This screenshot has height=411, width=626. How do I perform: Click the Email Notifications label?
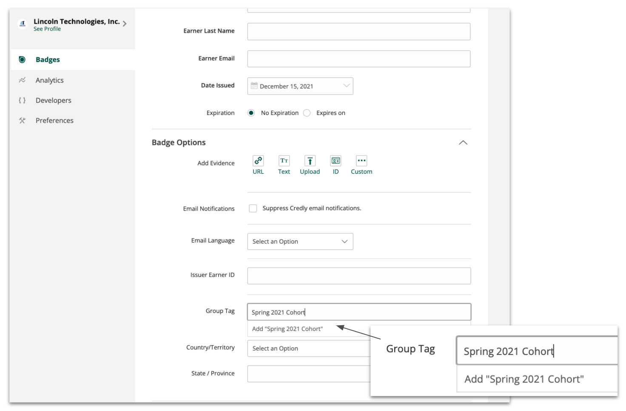(209, 208)
